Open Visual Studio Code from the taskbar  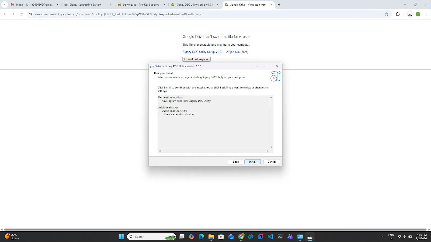(270, 237)
